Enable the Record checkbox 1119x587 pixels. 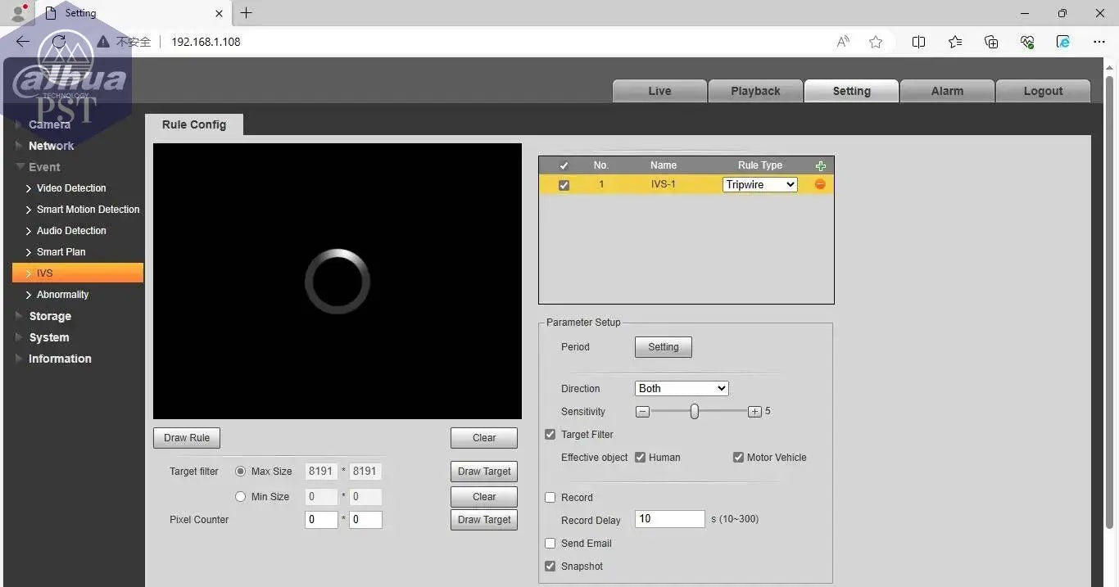[550, 498]
